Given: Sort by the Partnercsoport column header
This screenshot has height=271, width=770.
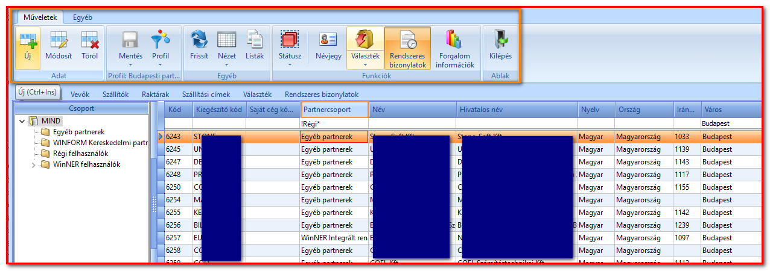Looking at the screenshot, I should [335, 110].
